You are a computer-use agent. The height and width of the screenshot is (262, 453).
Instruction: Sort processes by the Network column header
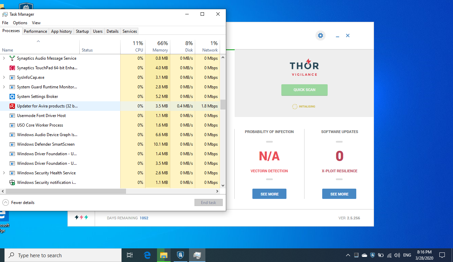(207, 47)
